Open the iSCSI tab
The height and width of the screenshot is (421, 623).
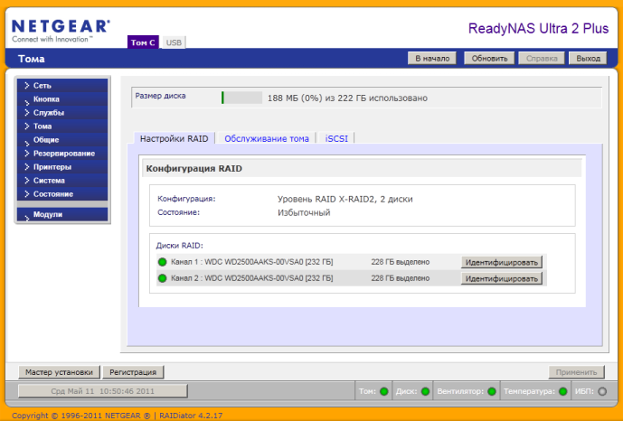336,138
